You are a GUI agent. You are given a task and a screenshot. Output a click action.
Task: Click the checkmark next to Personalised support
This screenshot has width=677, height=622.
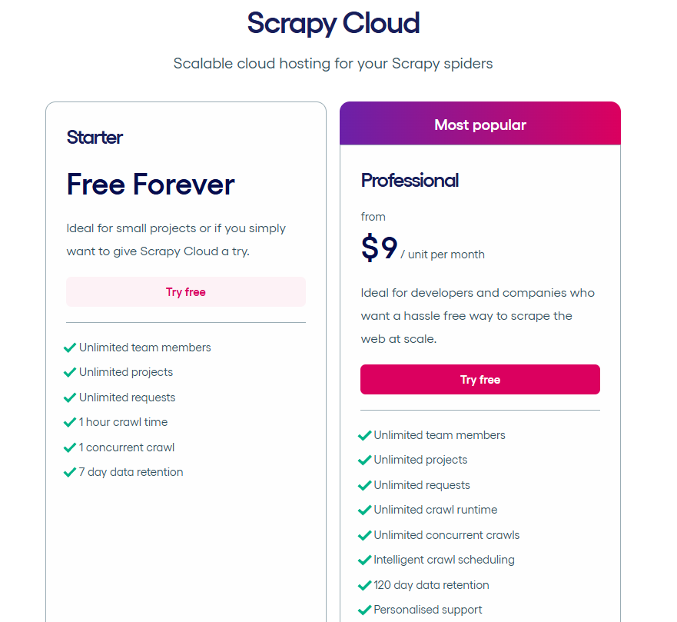(364, 609)
